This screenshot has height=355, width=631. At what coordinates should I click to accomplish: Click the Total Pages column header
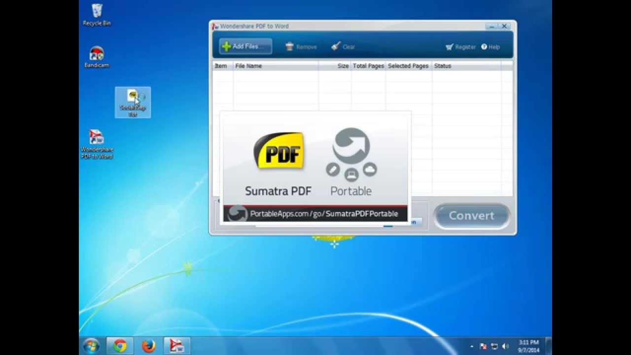(x=368, y=66)
